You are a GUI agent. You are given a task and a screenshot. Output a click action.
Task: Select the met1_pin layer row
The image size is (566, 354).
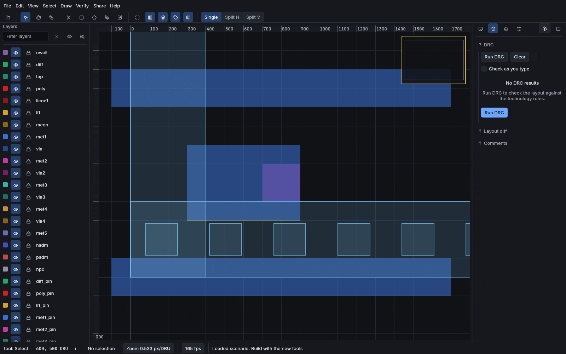pos(44,318)
